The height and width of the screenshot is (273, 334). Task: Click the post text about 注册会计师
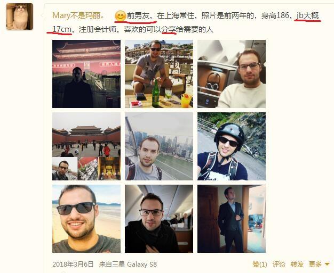97,29
